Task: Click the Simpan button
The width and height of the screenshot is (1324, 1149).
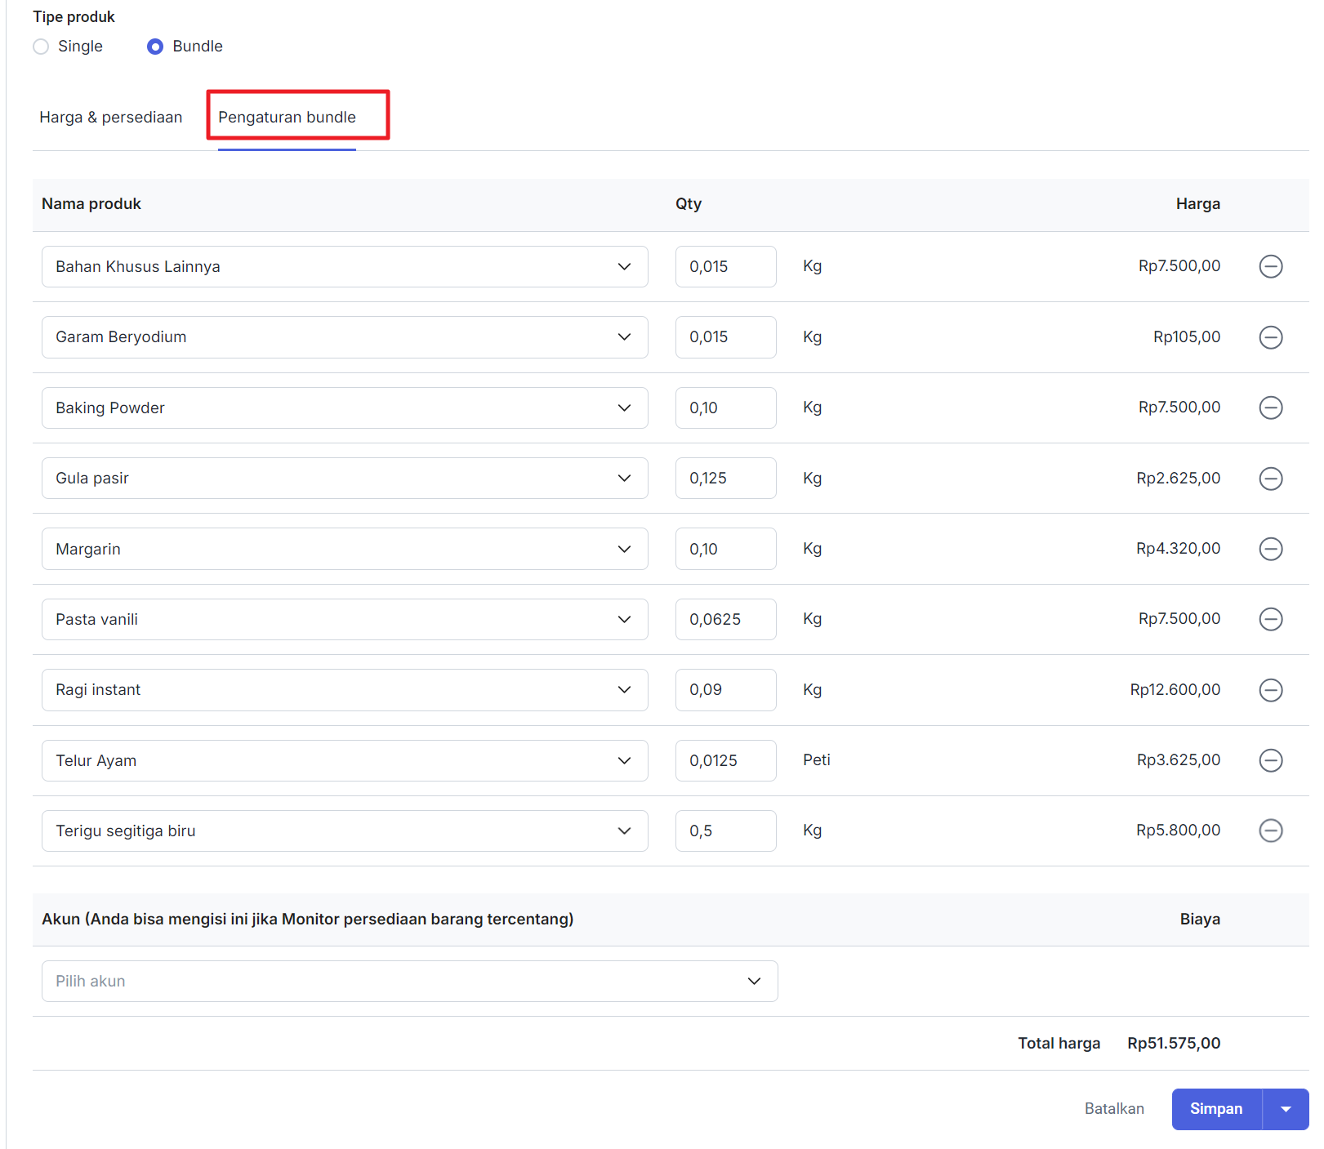Action: (1216, 1109)
